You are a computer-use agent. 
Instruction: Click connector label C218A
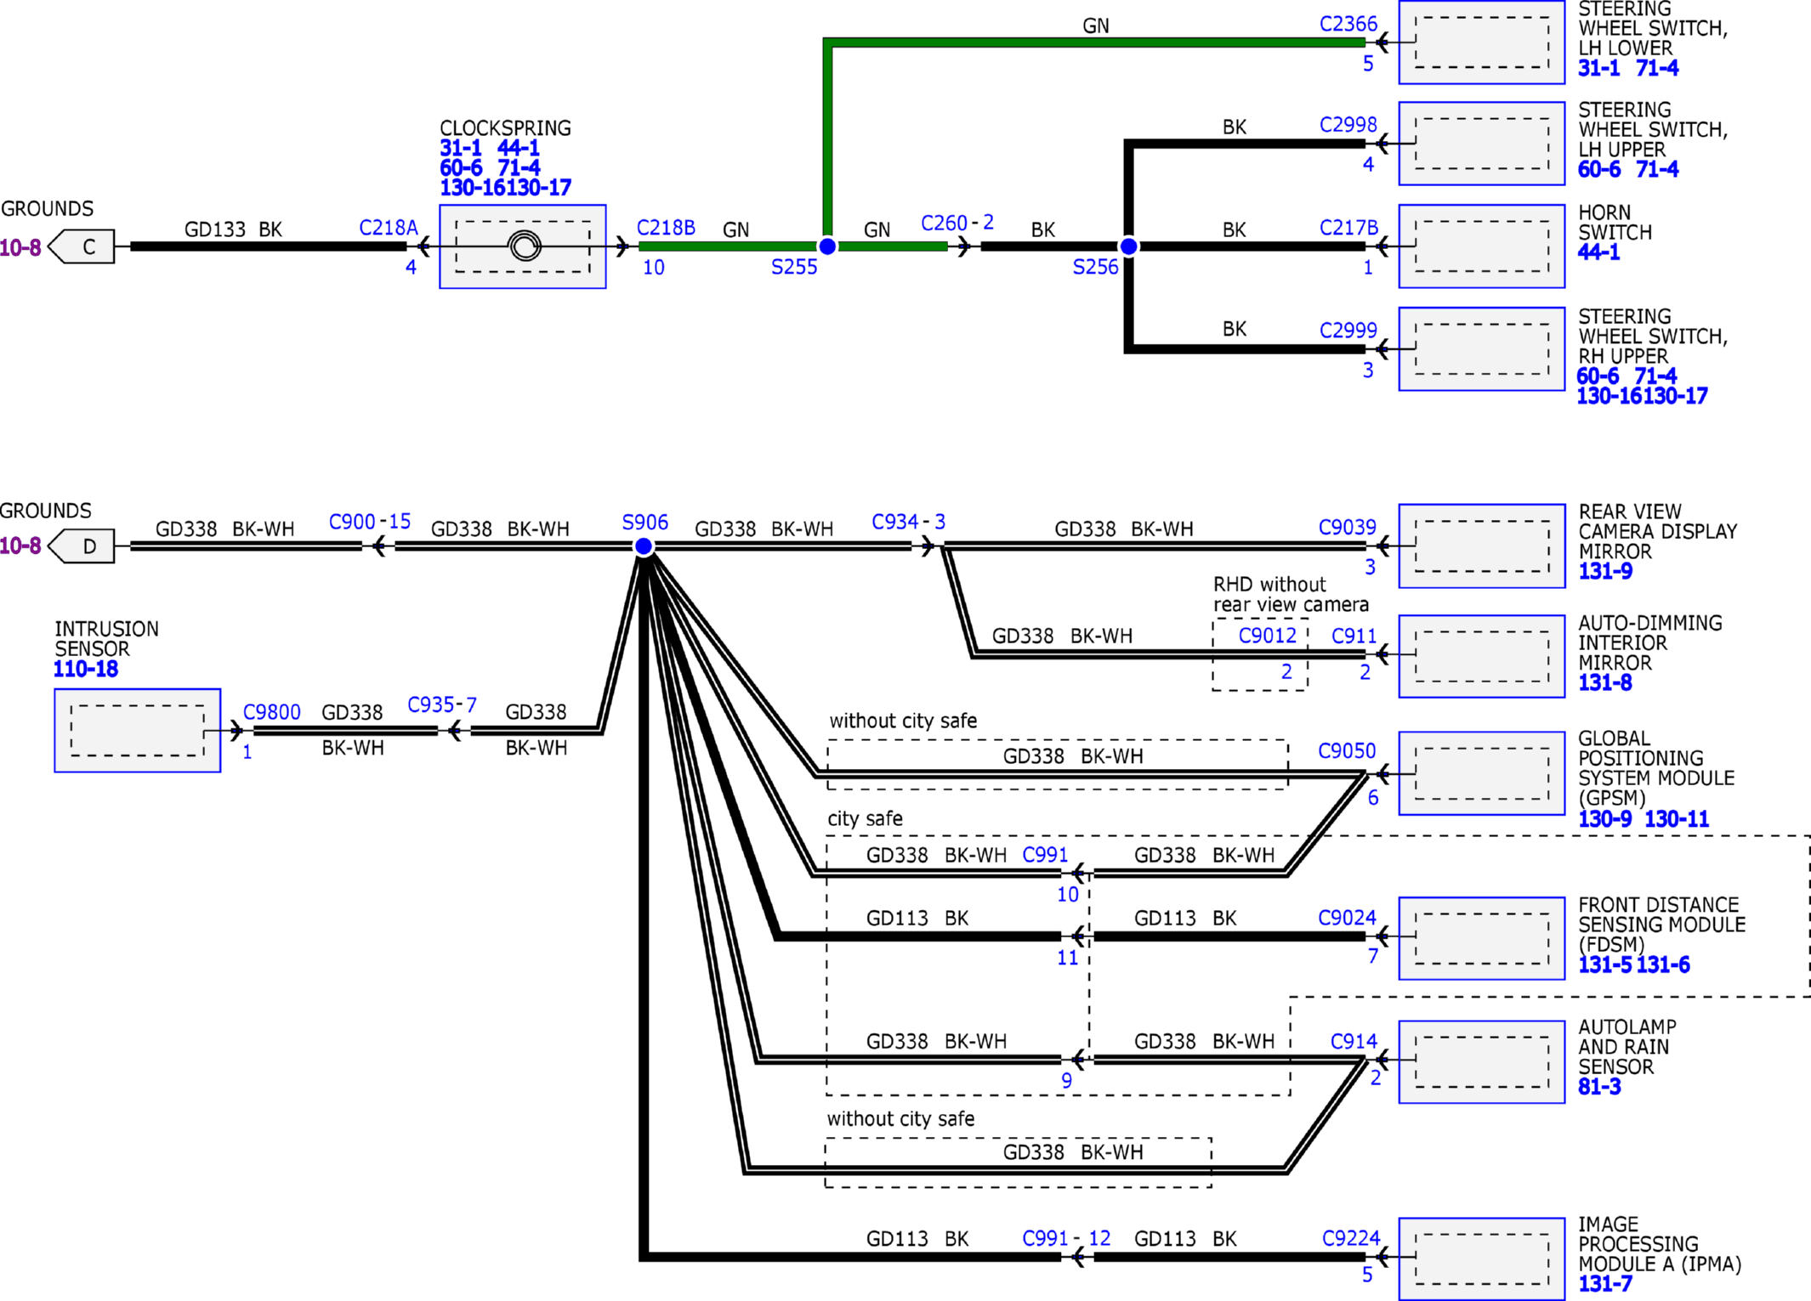[x=389, y=228]
